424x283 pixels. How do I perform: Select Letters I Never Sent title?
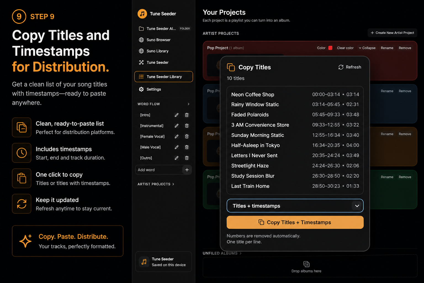pyautogui.click(x=254, y=156)
